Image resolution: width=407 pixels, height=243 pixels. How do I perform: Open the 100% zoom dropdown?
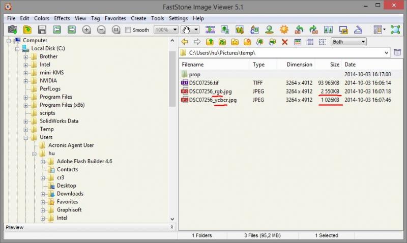click(x=166, y=29)
